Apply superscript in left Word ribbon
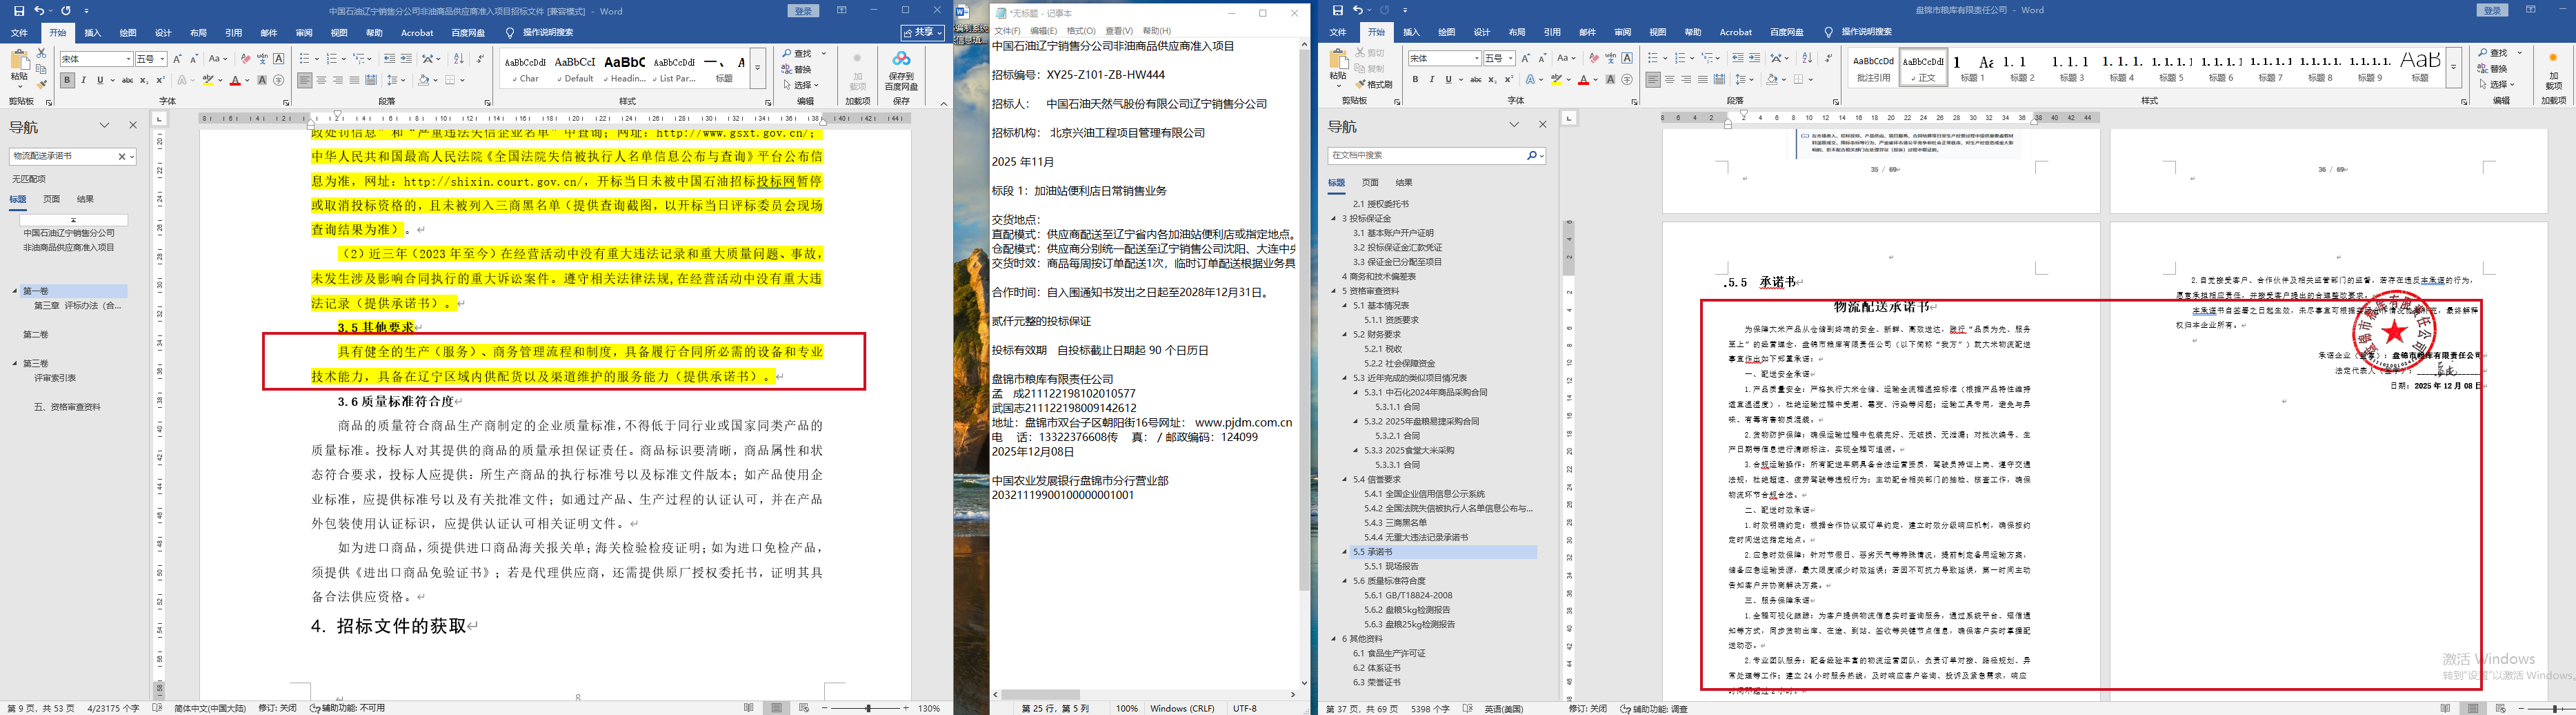The image size is (2576, 715). 160,80
